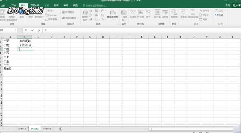Insert a scatter or bubble chart
Viewport: 241px width, 133px height.
(x=97, y=19)
